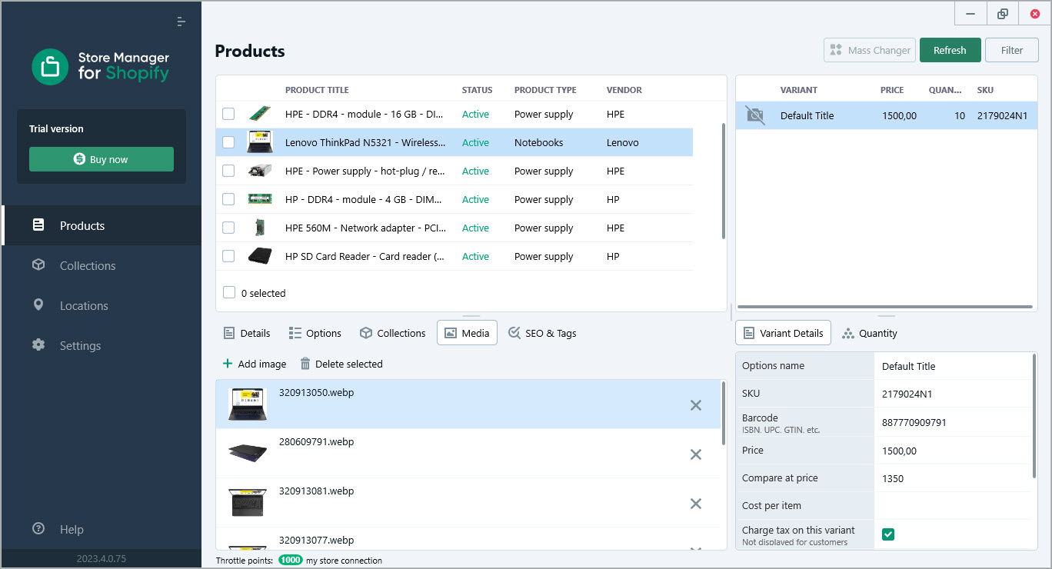Click the 280609791.webp image thumbnail

coord(248,453)
